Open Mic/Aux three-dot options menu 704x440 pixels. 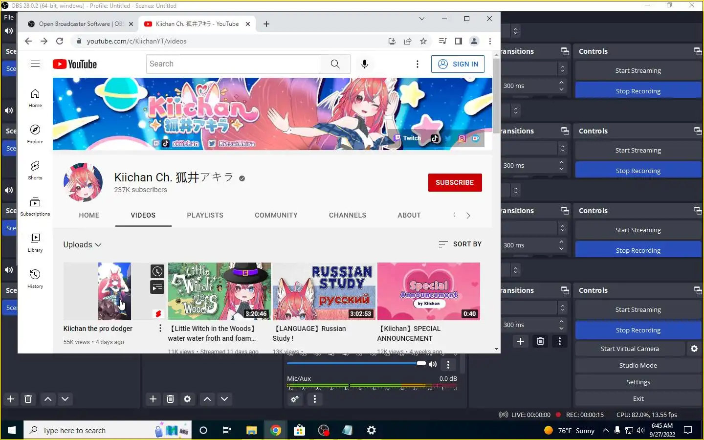[315, 399]
